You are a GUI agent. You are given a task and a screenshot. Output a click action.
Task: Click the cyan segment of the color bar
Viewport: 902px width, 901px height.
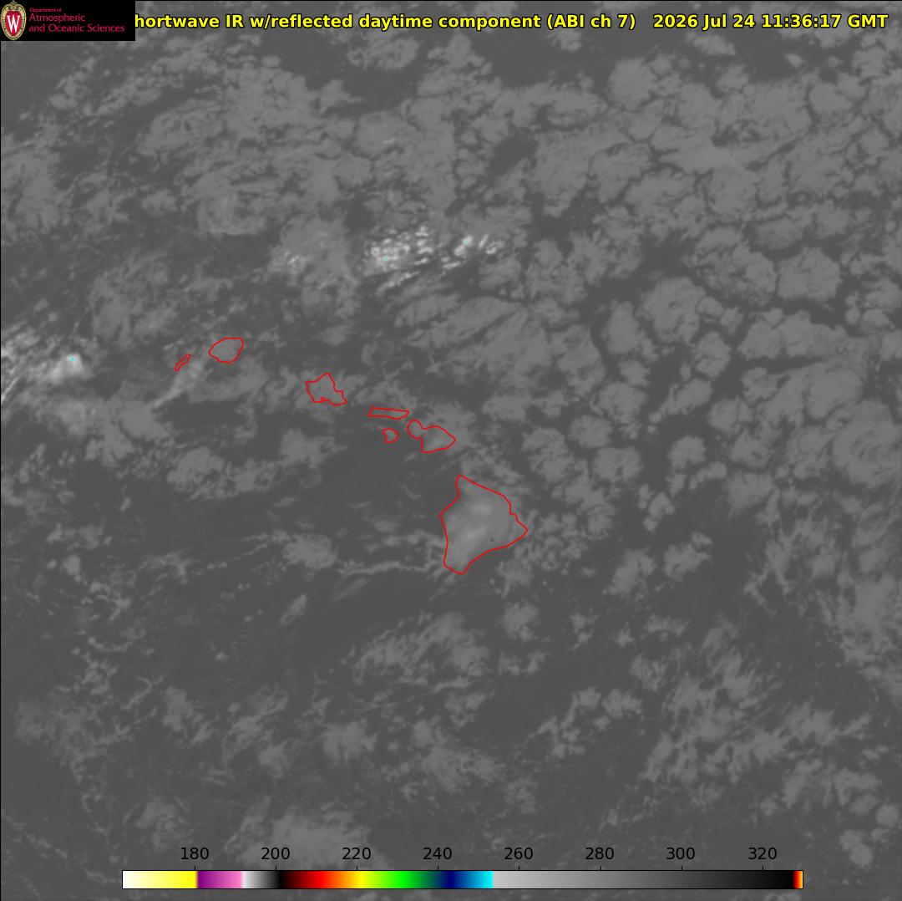(480, 879)
